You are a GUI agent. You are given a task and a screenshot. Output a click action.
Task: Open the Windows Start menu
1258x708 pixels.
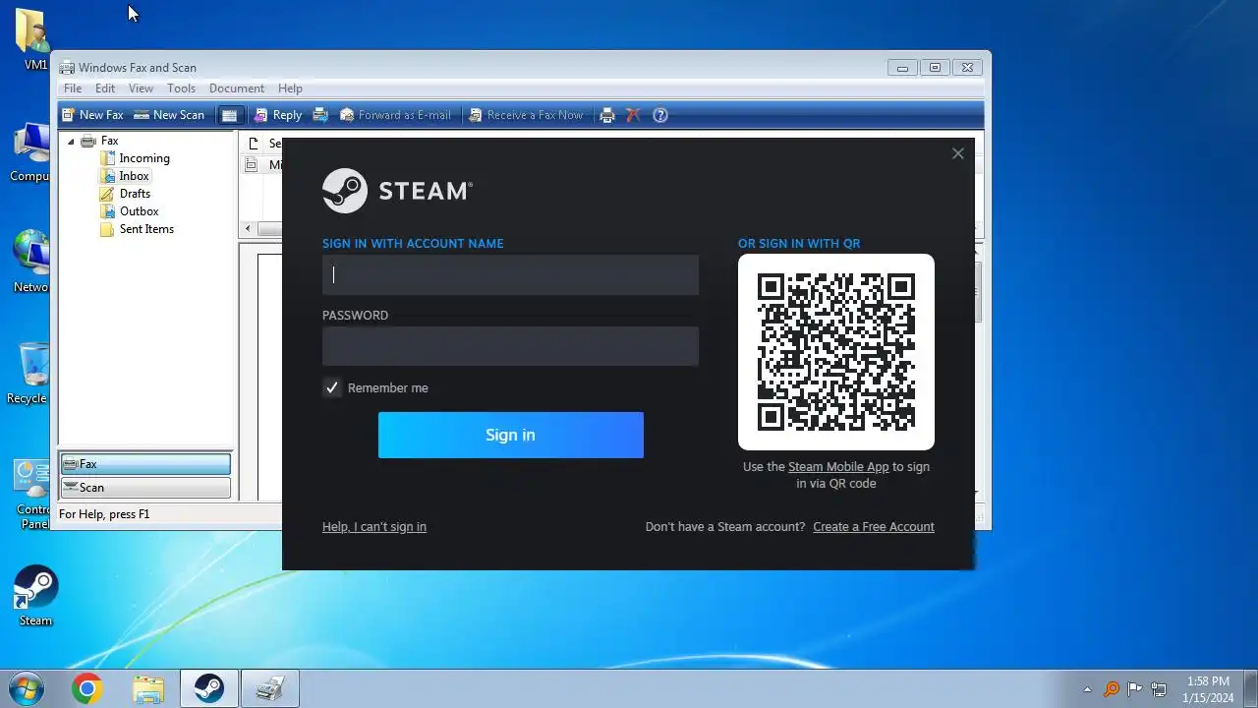pyautogui.click(x=27, y=689)
